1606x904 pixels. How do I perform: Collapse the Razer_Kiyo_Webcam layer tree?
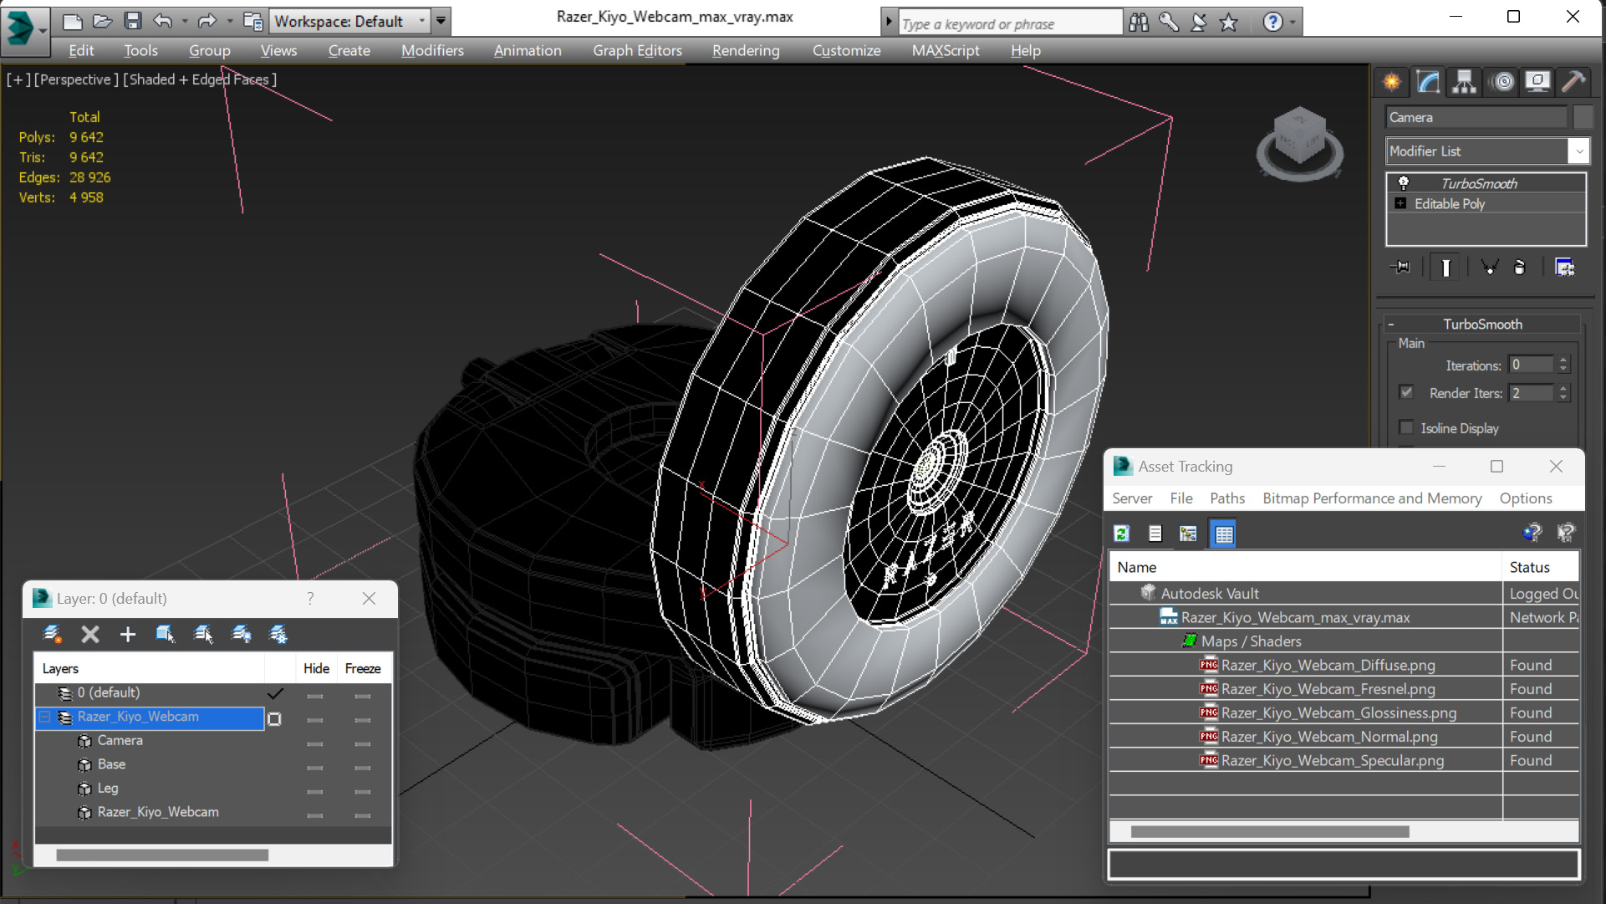(x=45, y=717)
